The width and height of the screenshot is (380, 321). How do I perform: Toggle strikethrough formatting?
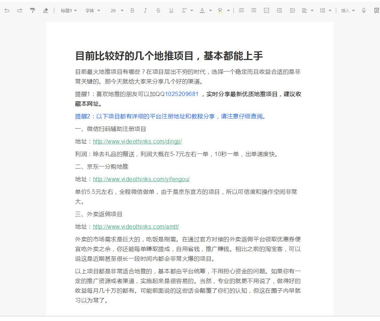click(x=158, y=10)
